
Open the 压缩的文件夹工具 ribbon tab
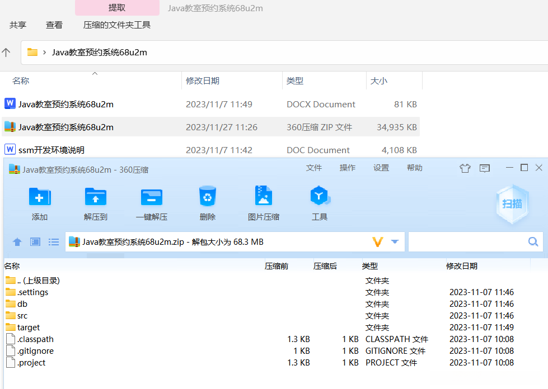tap(117, 25)
